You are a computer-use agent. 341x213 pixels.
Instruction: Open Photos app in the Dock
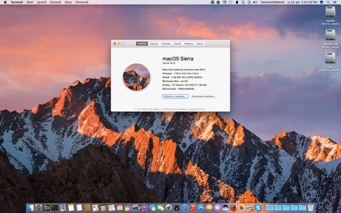pos(242,208)
